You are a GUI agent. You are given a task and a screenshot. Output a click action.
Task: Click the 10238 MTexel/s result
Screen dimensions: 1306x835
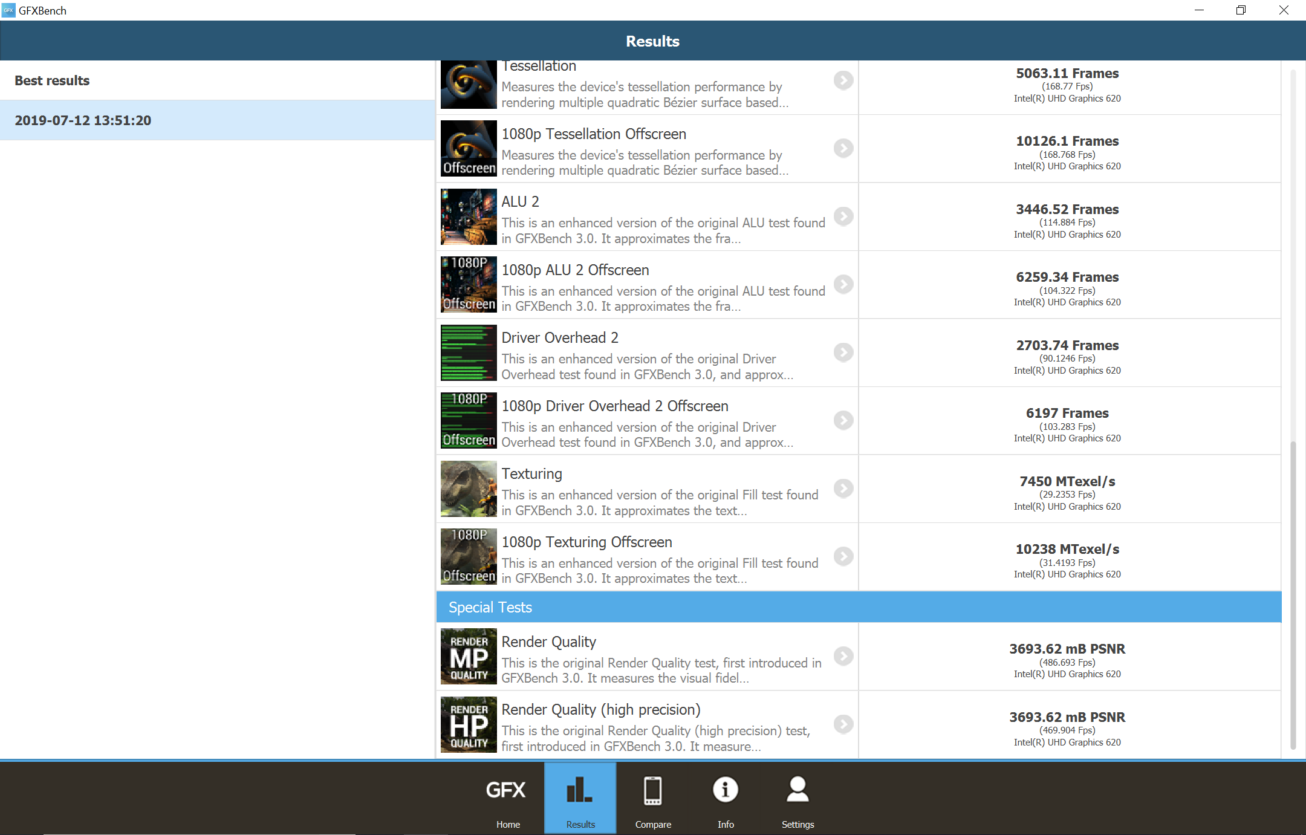click(1067, 550)
